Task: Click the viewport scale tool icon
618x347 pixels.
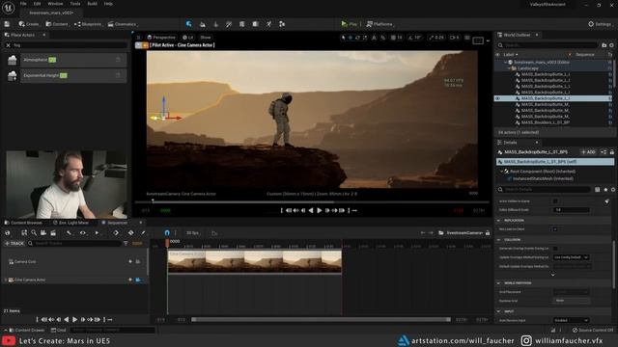Action: click(x=365, y=38)
